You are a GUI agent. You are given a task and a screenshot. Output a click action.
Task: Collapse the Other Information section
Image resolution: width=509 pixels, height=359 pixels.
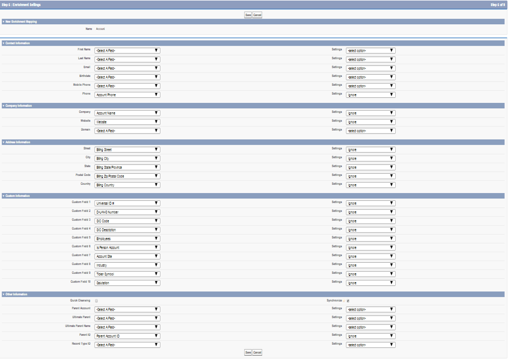tap(3, 294)
